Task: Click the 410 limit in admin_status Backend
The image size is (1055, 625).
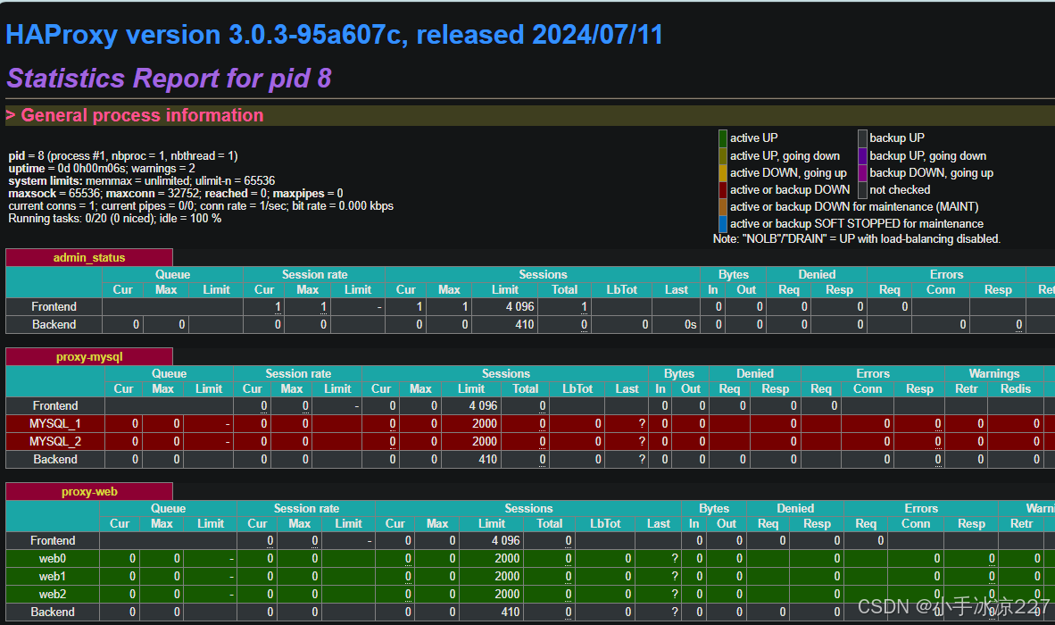Action: click(525, 324)
